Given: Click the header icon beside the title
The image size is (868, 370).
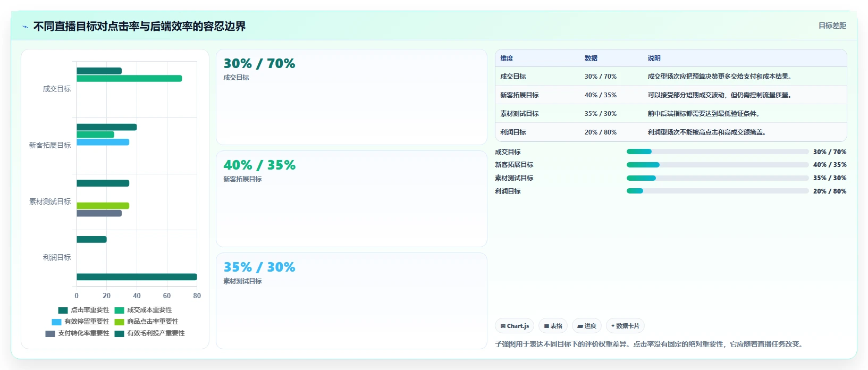Looking at the screenshot, I should [x=25, y=27].
